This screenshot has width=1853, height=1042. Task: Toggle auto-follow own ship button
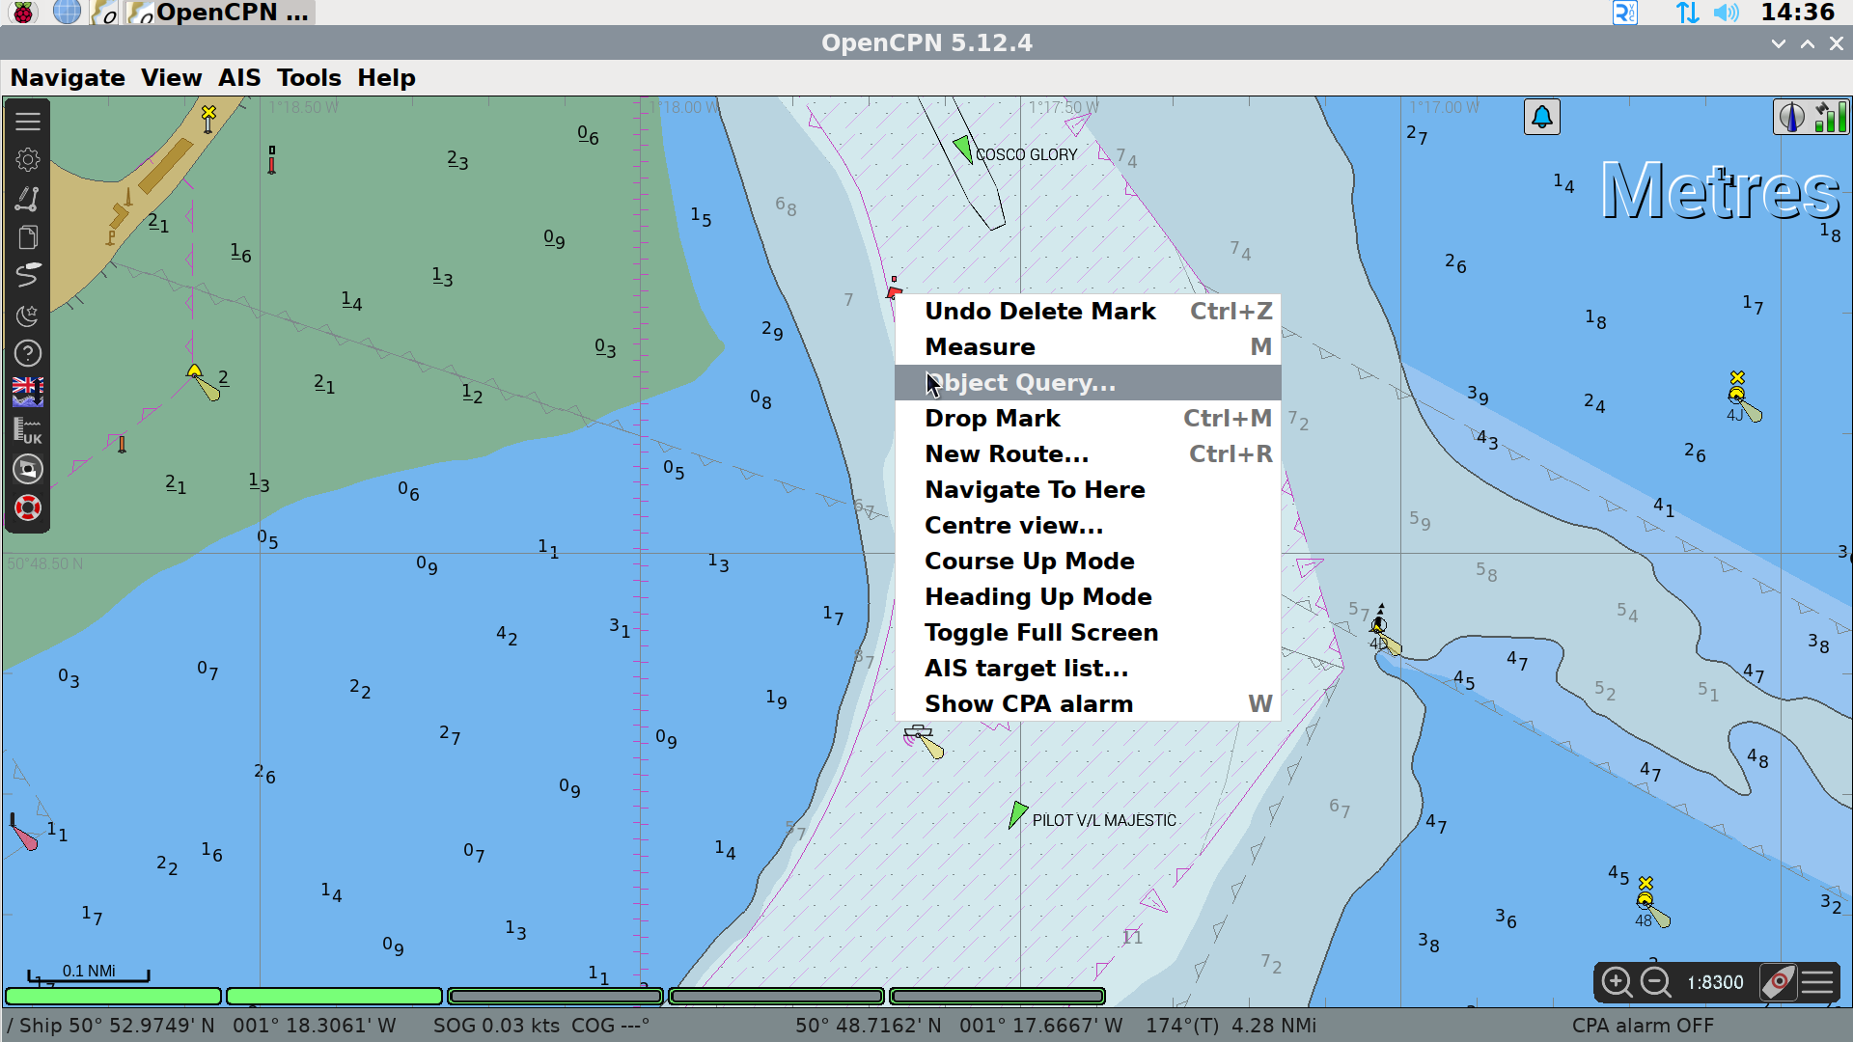click(x=1779, y=982)
